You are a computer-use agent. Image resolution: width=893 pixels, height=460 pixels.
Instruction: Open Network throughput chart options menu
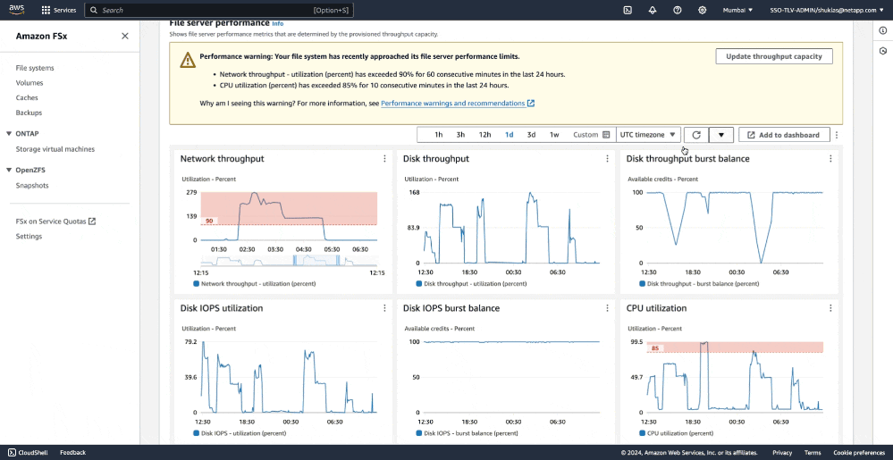coord(384,158)
